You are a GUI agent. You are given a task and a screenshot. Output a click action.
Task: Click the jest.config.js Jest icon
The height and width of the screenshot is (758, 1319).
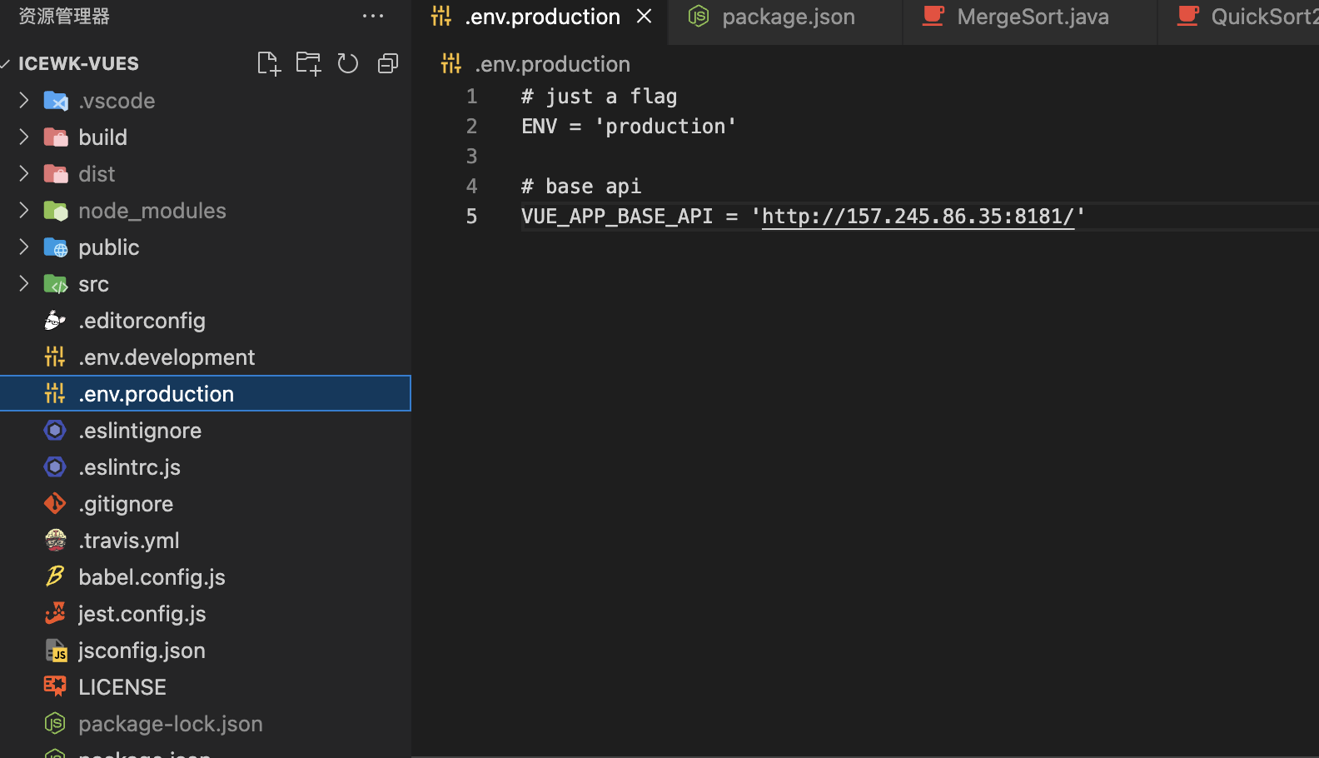pos(55,614)
